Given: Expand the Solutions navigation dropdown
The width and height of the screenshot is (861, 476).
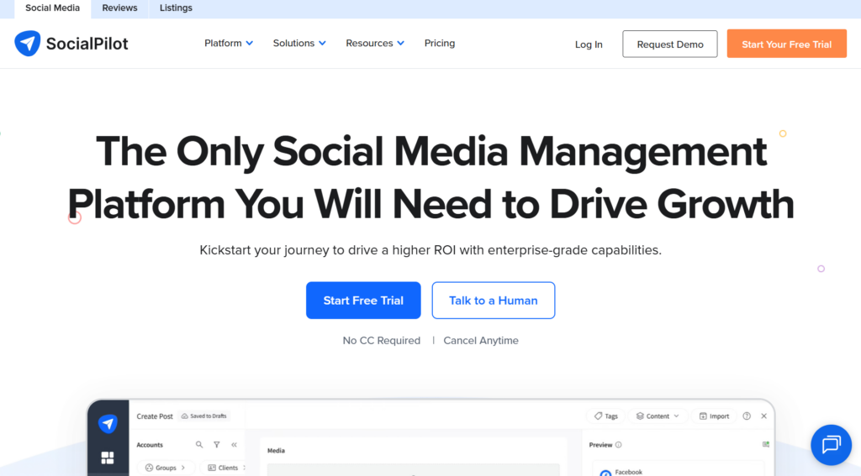Looking at the screenshot, I should 299,44.
